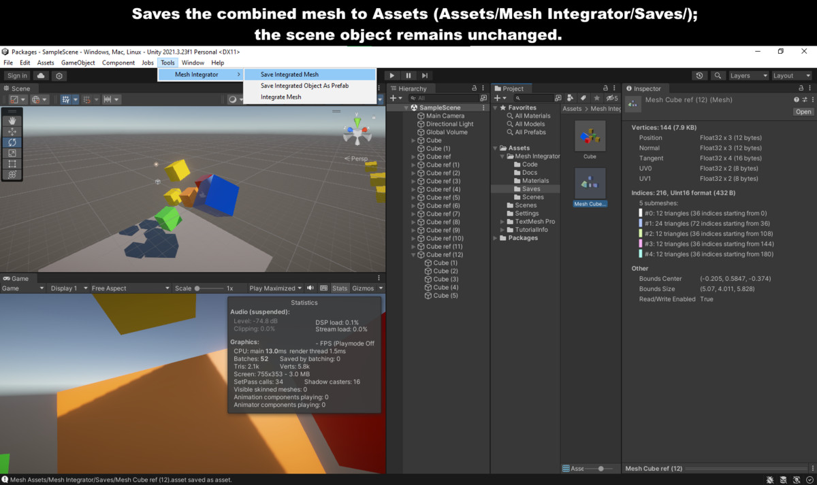Adjust the Game view Scale slider
Viewport: 817px width, 485px height.
pyautogui.click(x=208, y=288)
